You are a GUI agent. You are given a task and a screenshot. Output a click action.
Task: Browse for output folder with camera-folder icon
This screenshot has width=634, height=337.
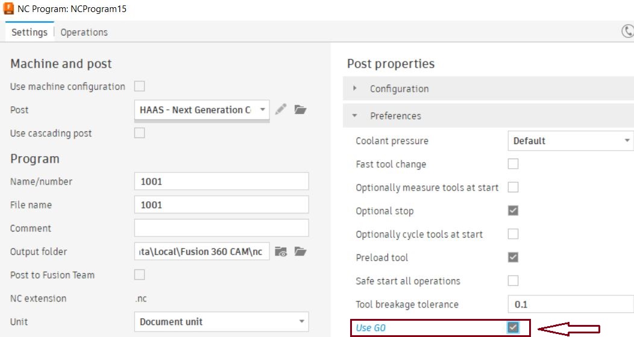281,251
